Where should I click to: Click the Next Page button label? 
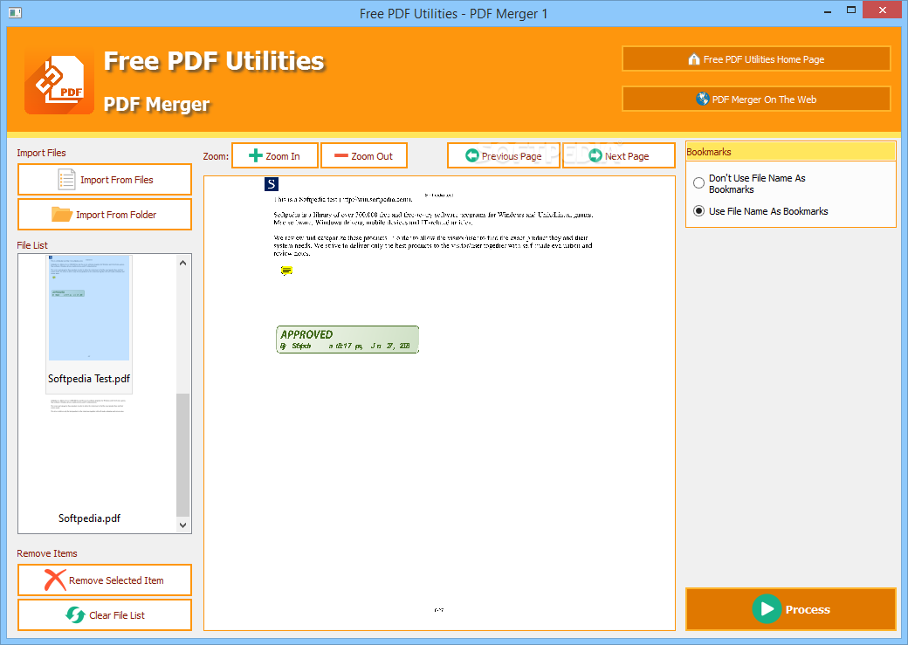click(x=627, y=156)
